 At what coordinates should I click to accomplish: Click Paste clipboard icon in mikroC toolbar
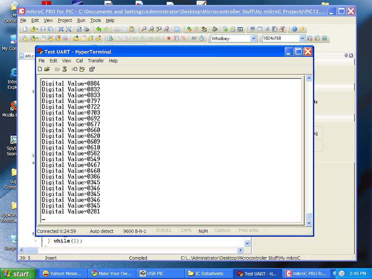click(x=132, y=29)
